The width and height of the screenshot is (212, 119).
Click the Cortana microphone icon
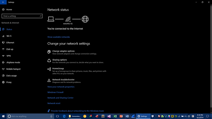point(51,116)
